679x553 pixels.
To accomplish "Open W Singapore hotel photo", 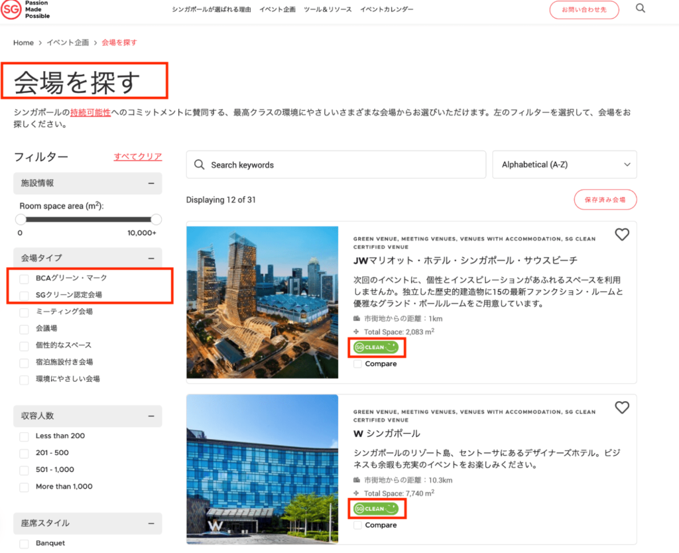I will click(x=263, y=469).
